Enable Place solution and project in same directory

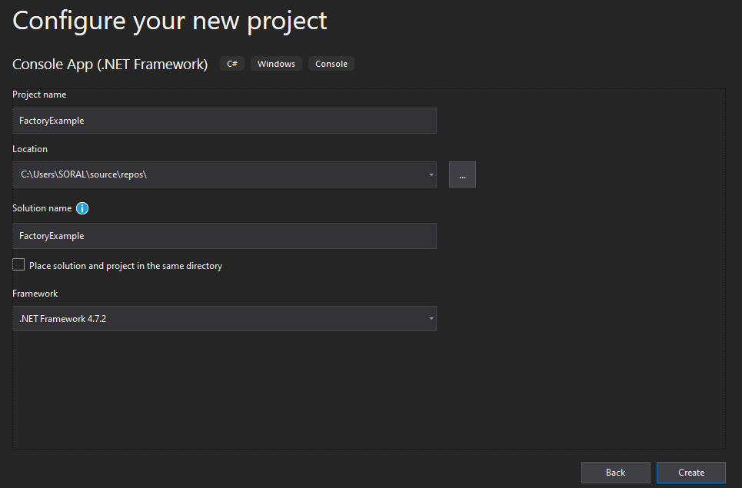coord(19,265)
